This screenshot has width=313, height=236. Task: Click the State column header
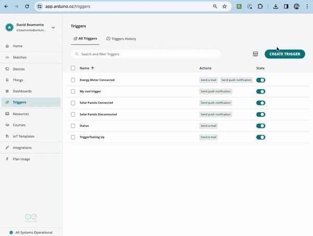pos(260,68)
